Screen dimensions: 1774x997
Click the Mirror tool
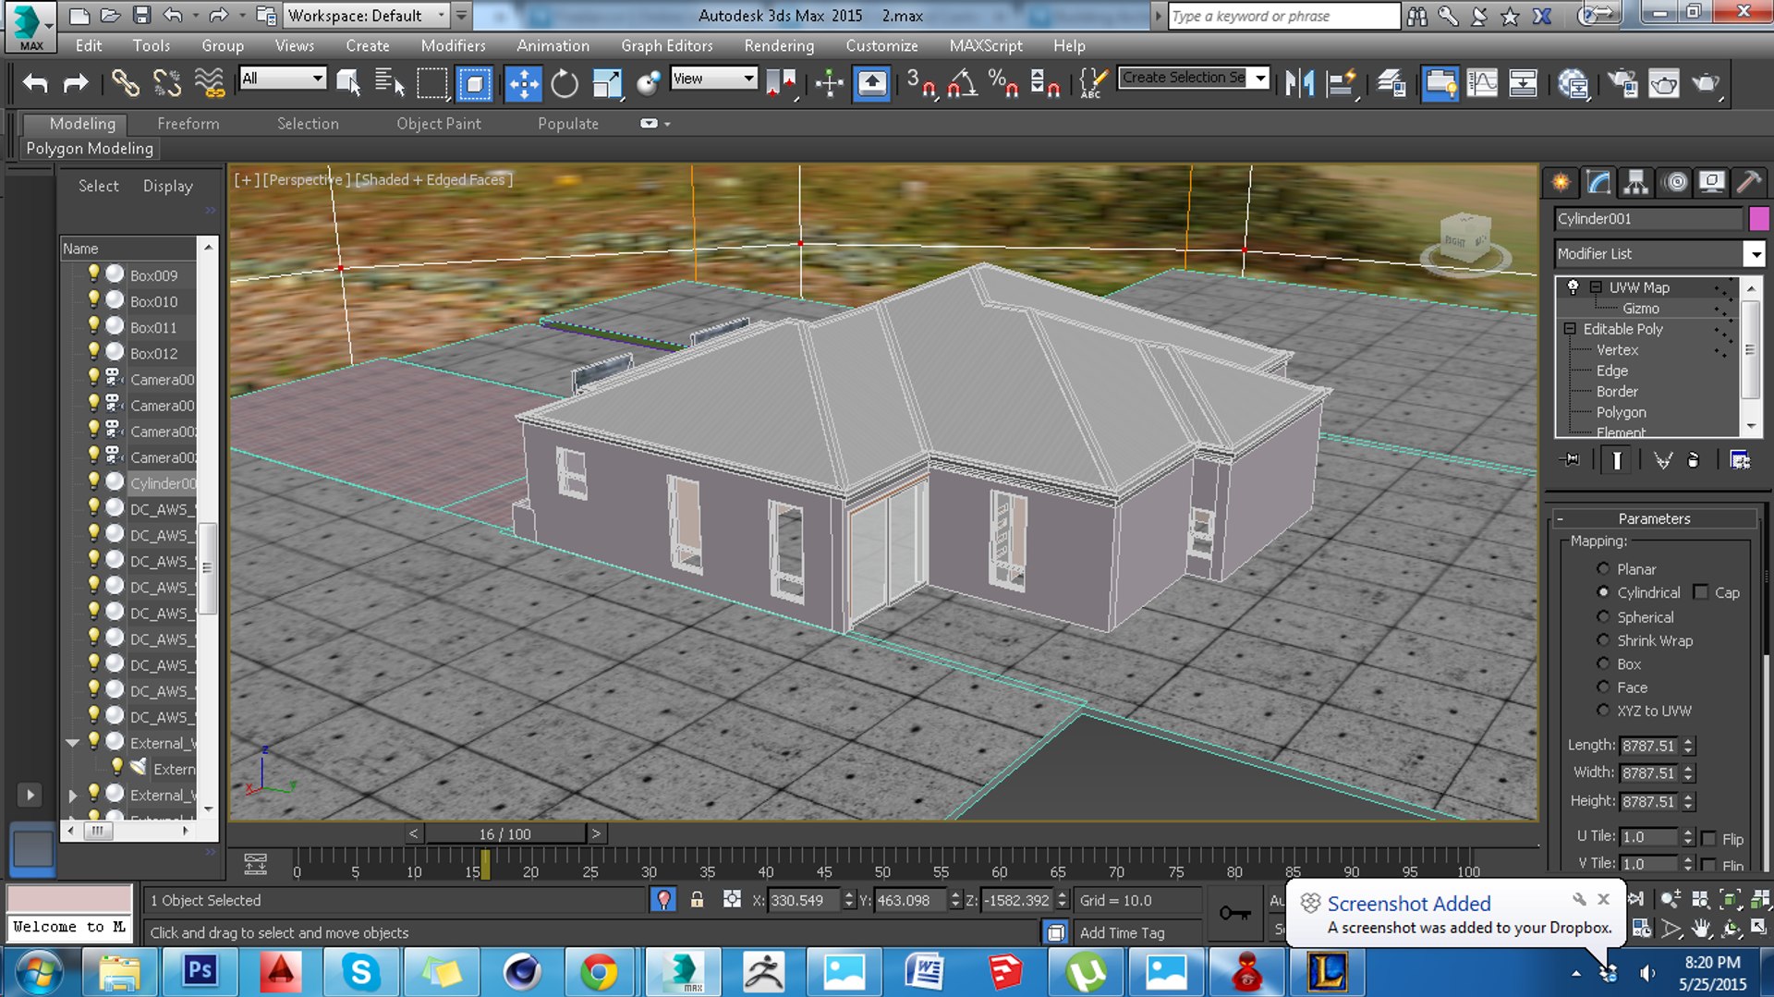(1299, 84)
